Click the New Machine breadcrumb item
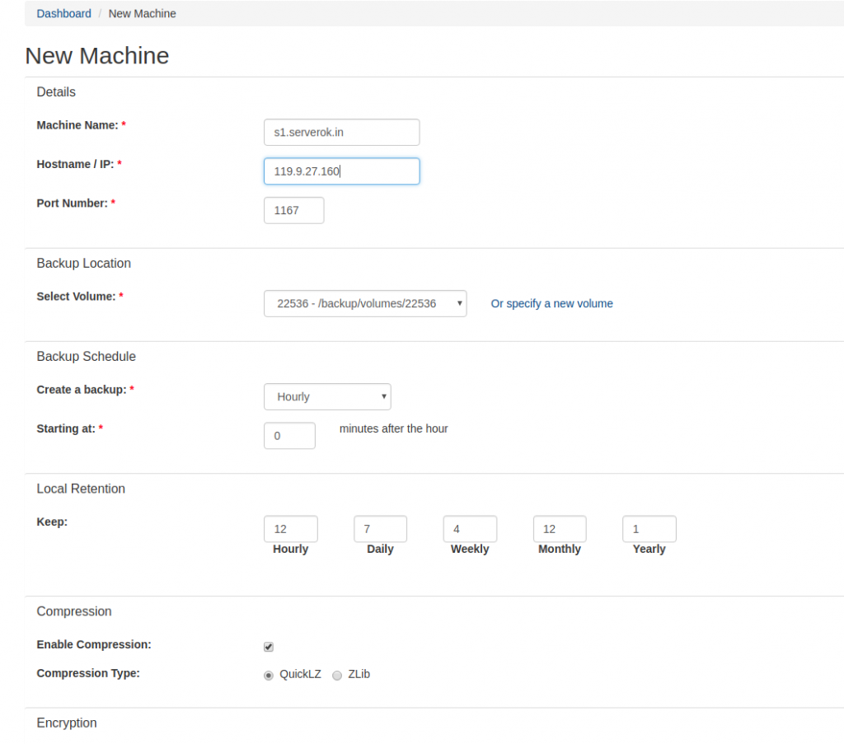Image resolution: width=844 pixels, height=744 pixels. 142,13
